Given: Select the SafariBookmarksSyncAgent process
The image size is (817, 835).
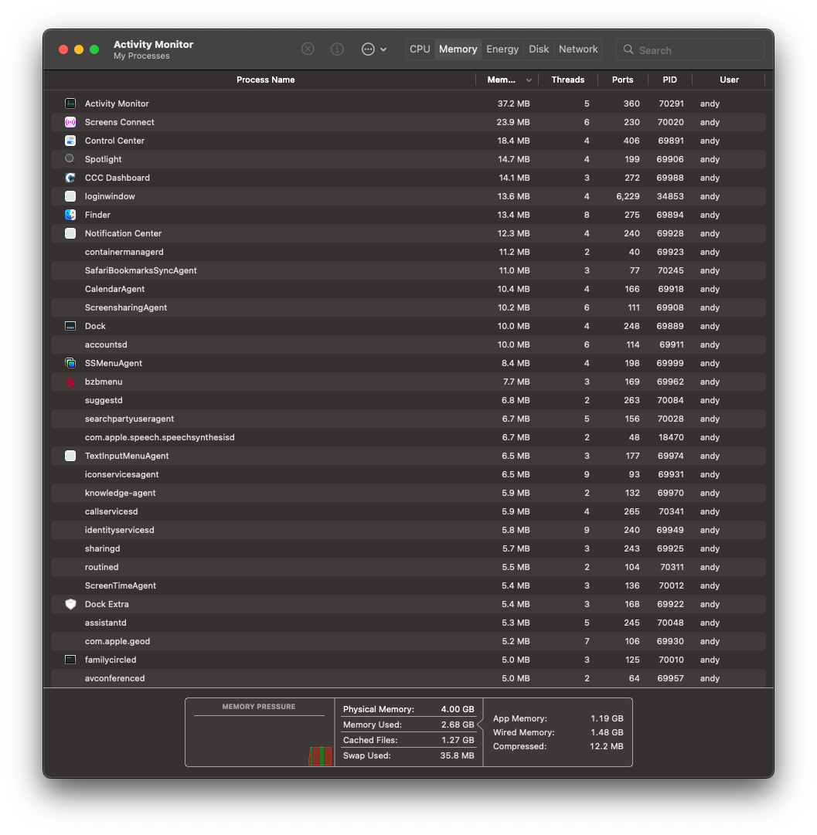Looking at the screenshot, I should pyautogui.click(x=408, y=270).
